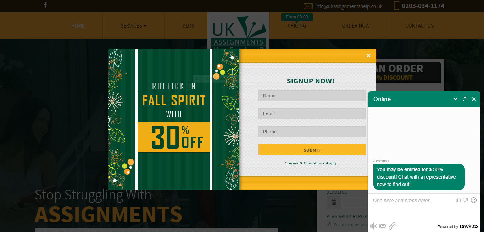Expand the Services dropdown menu
484x232 pixels.
[x=133, y=26]
